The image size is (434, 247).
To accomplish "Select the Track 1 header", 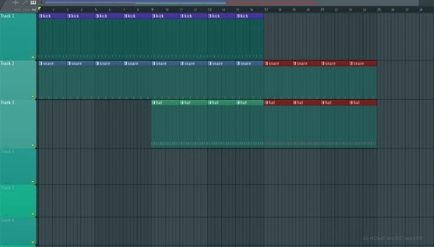I will coord(18,37).
